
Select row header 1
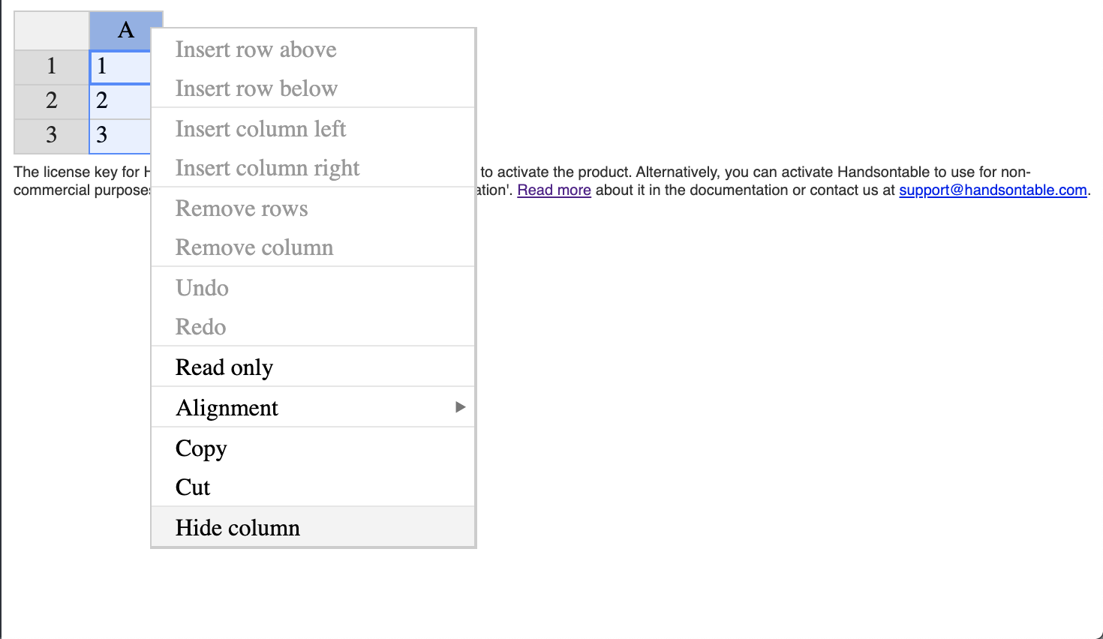click(52, 67)
